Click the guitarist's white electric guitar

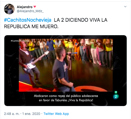click(36, 62)
